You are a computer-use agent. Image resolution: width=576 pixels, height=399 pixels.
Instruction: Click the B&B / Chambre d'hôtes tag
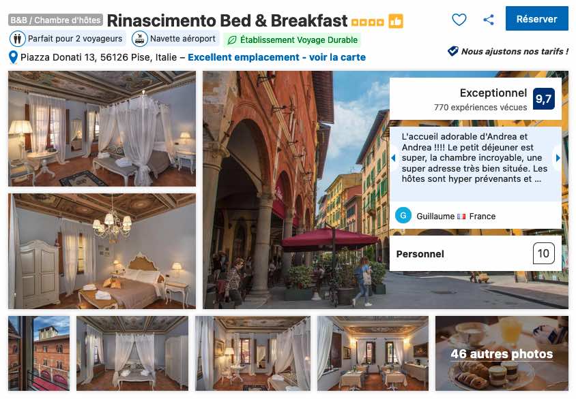click(x=55, y=20)
